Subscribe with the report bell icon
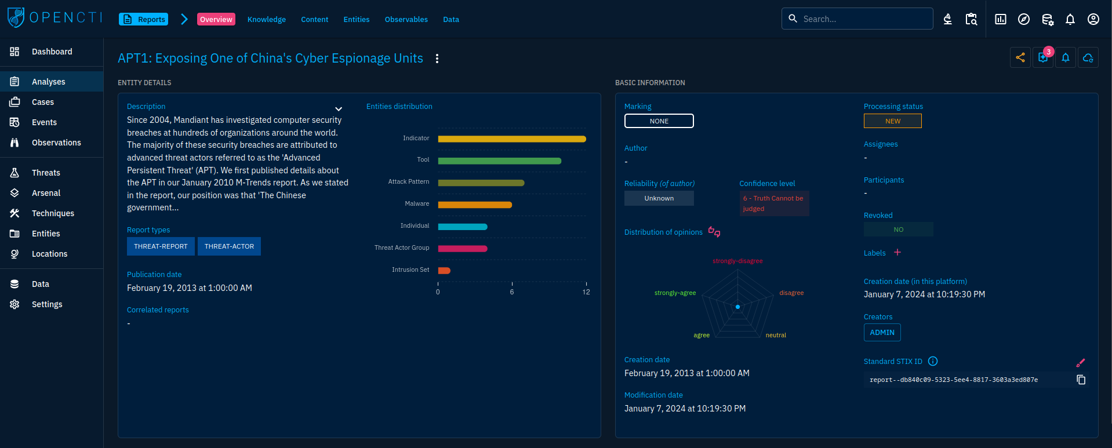Viewport: 1112px width, 448px height. (x=1066, y=57)
